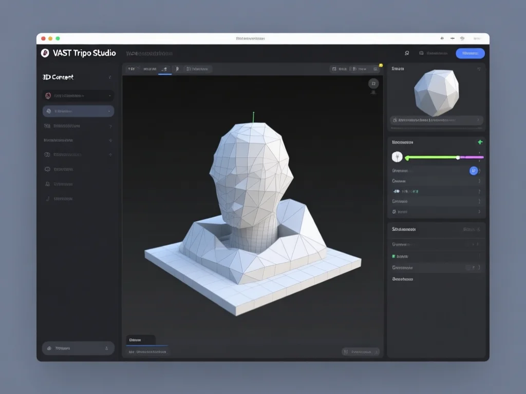This screenshot has height=394, width=526.
Task: Collapse the 3D Content sidebar section
Action: click(110, 77)
